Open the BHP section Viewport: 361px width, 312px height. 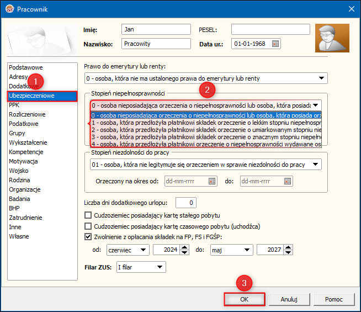[x=14, y=208]
